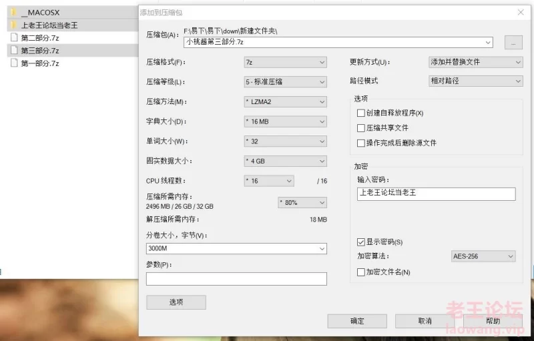534x341 pixels.
Task: Click the 选项 button at bottom left
Action: coord(176,302)
